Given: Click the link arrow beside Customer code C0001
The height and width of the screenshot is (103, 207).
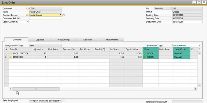Looking at the screenshot, I should (x=27, y=8).
